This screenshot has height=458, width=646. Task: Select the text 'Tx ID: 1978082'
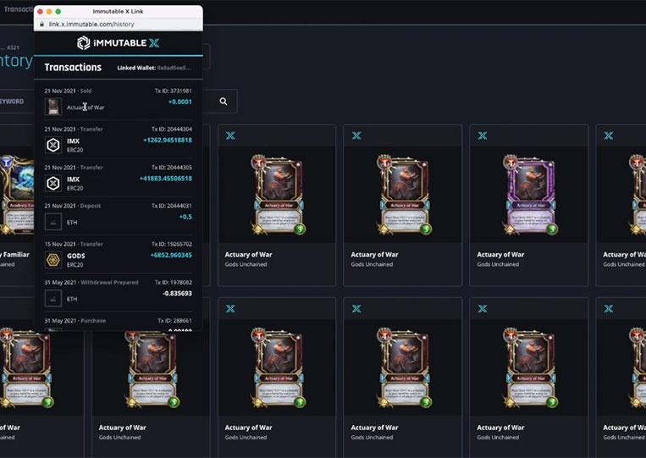click(x=173, y=282)
